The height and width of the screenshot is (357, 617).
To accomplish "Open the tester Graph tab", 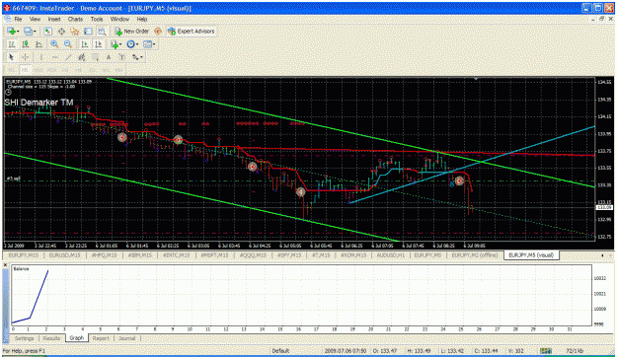I will pos(77,337).
